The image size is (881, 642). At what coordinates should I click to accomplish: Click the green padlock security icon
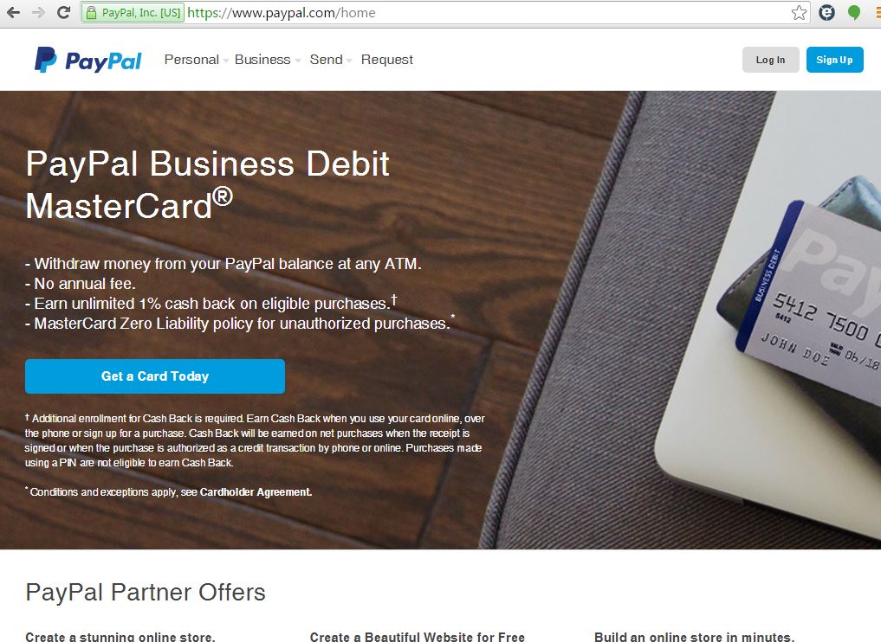(91, 12)
